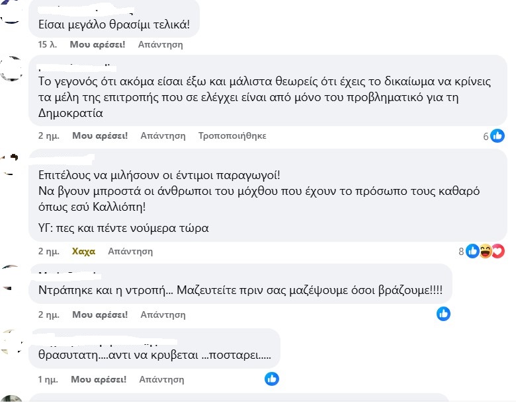Click the '15 λ.' timestamp on the first comment

point(48,45)
